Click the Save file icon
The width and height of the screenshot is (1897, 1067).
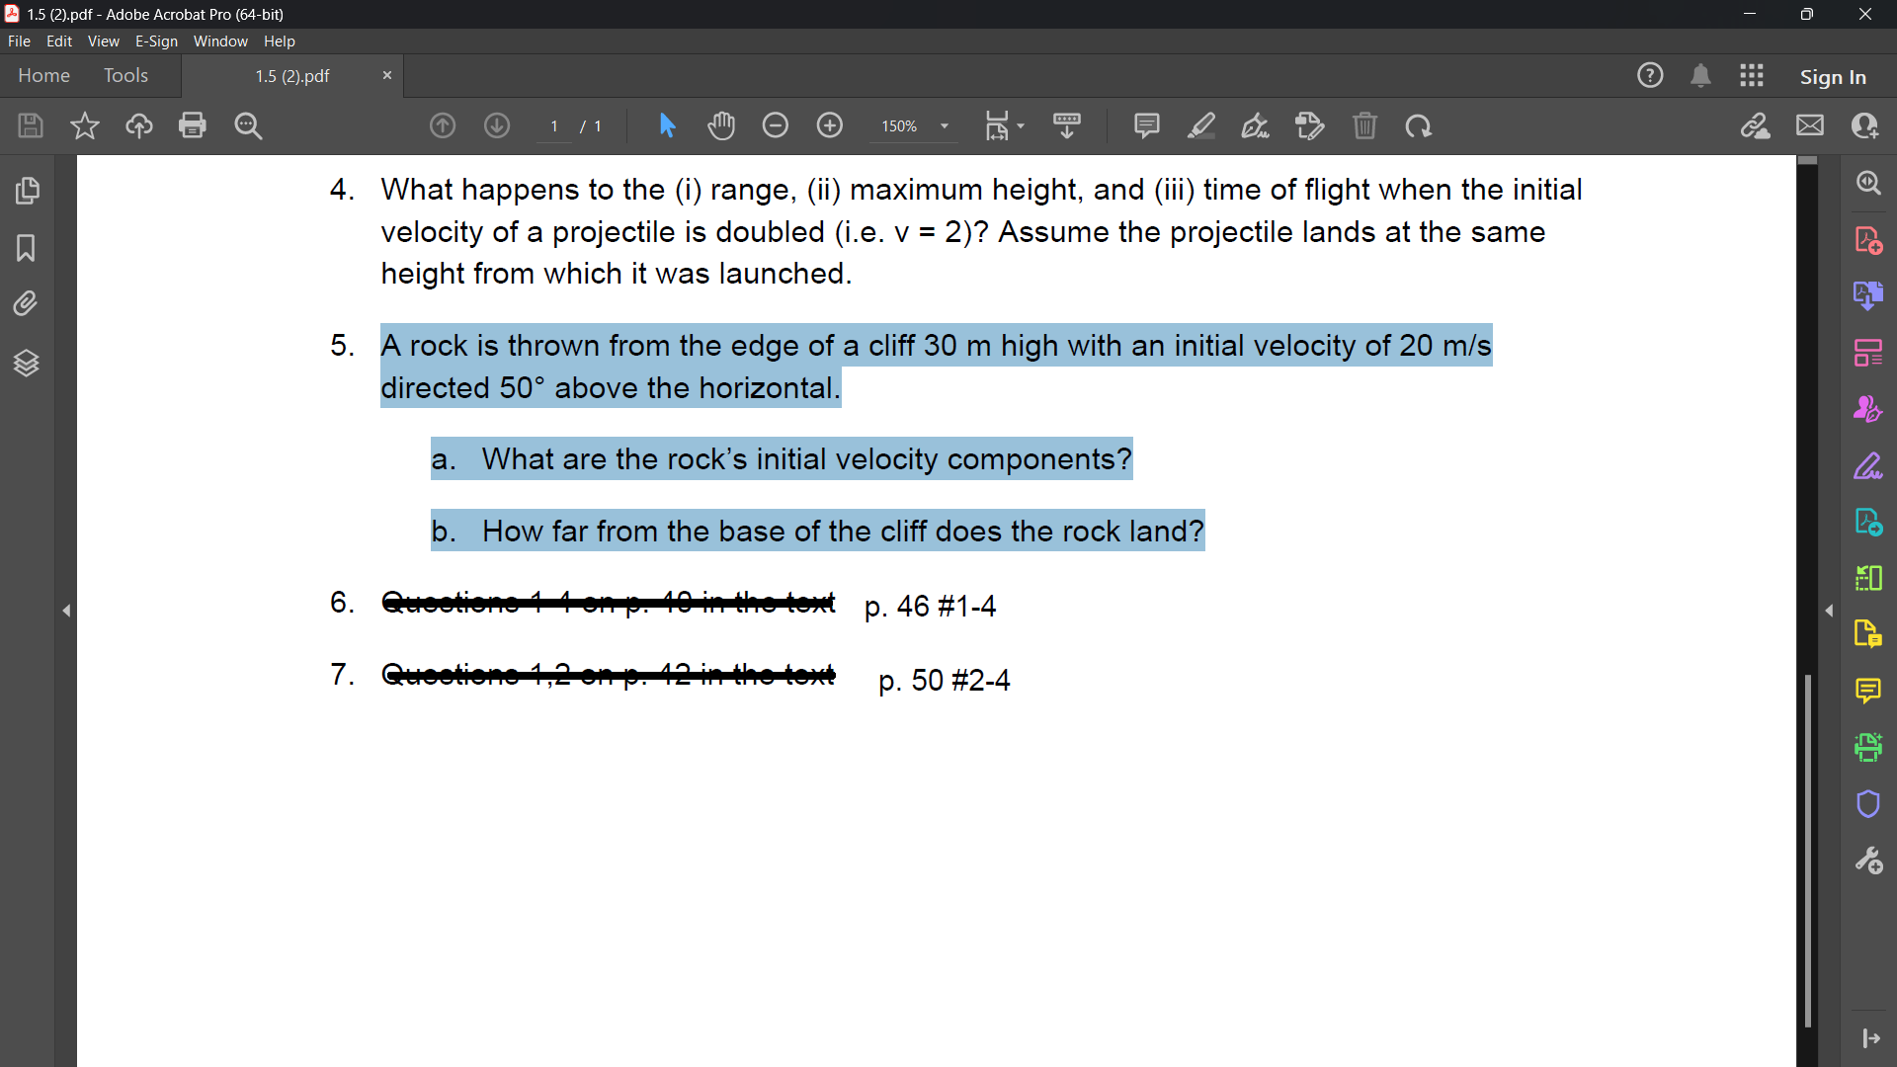coord(30,125)
